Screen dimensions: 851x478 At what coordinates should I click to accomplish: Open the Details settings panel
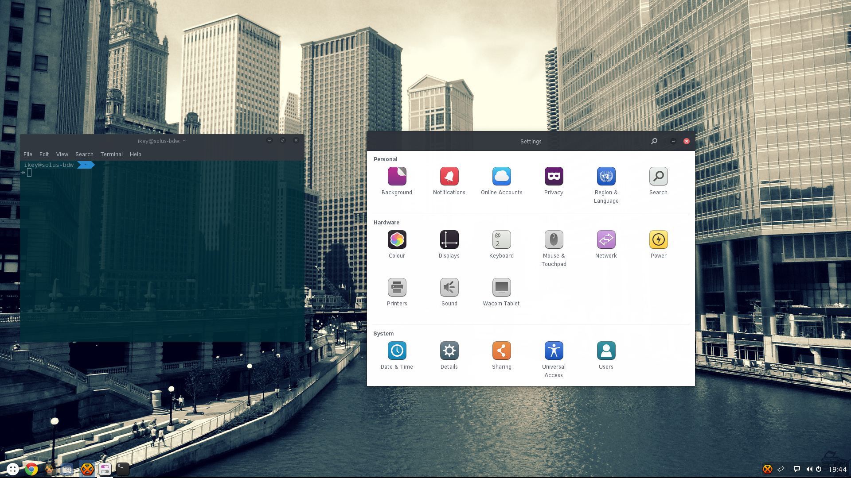point(449,356)
